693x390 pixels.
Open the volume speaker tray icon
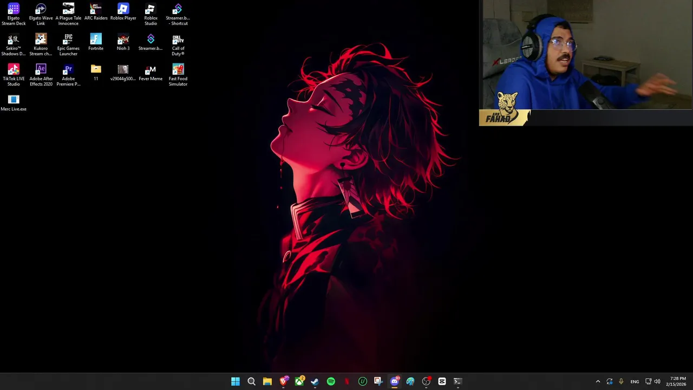pyautogui.click(x=657, y=381)
